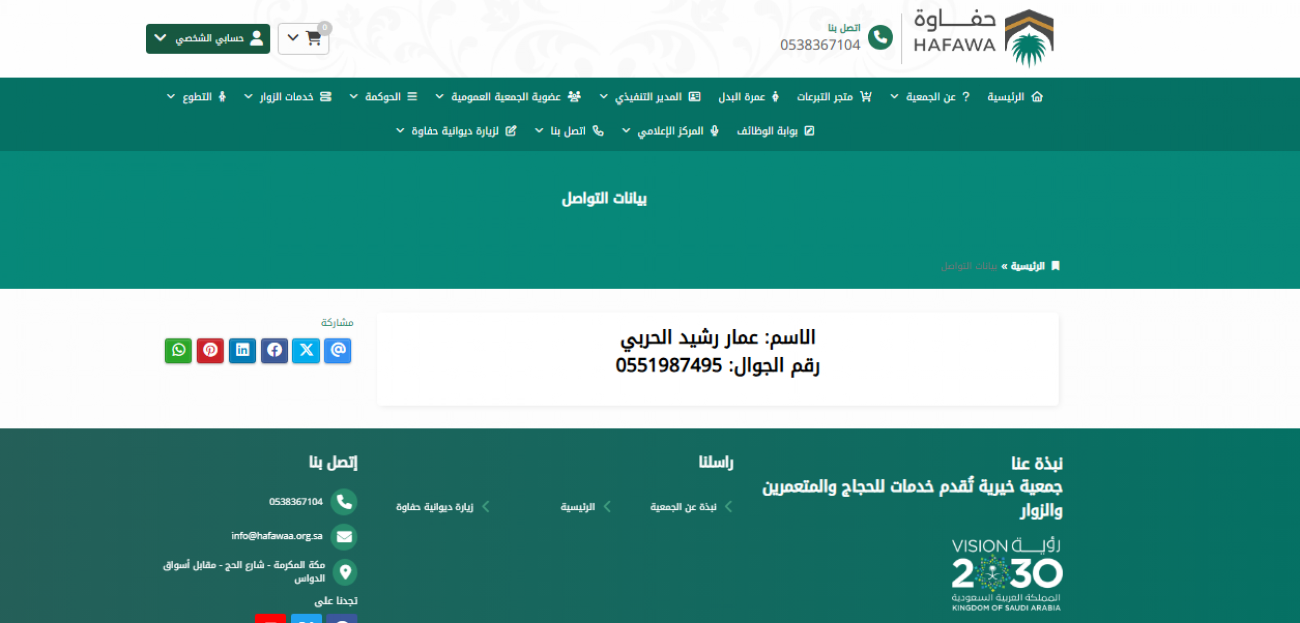Share page on Pinterest

[210, 350]
